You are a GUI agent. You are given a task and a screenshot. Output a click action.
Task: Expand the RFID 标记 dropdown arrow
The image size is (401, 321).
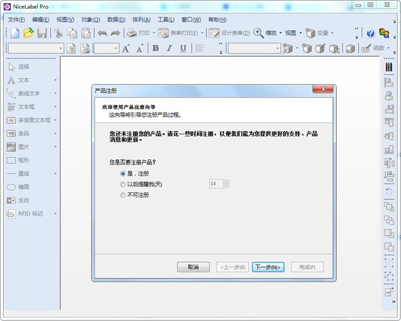tap(55, 214)
